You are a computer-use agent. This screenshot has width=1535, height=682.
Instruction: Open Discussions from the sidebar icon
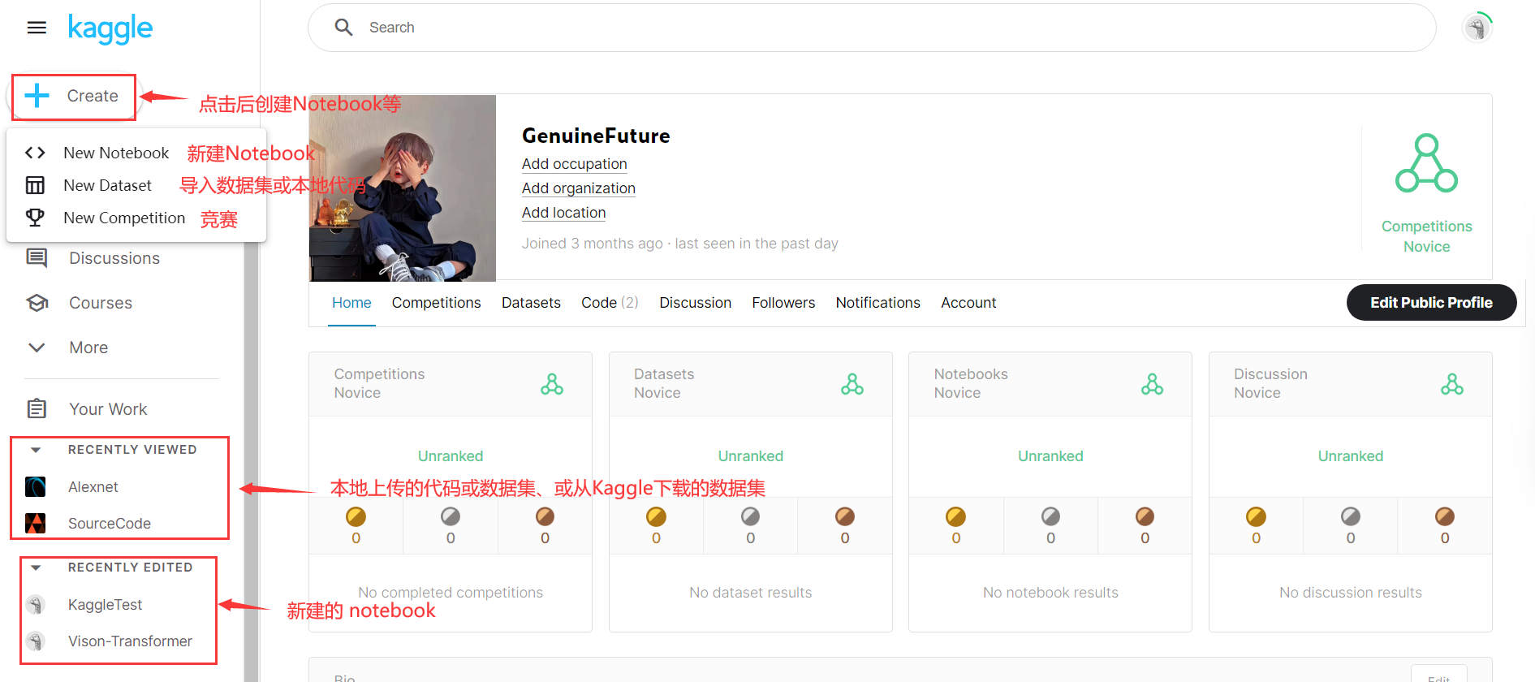tap(37, 258)
